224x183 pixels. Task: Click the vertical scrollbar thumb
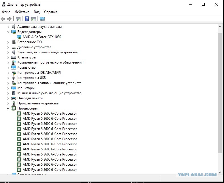tap(220, 93)
